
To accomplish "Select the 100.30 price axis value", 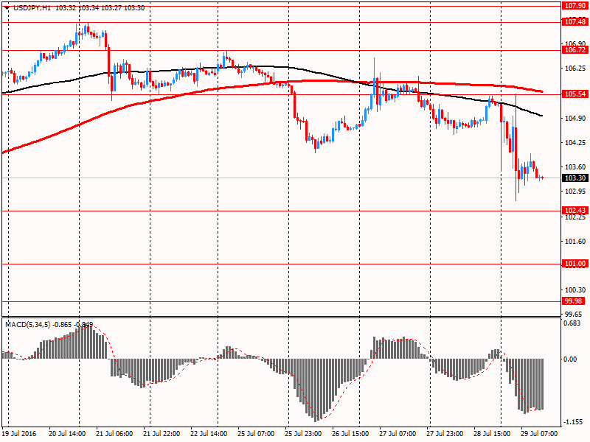I will click(x=575, y=290).
